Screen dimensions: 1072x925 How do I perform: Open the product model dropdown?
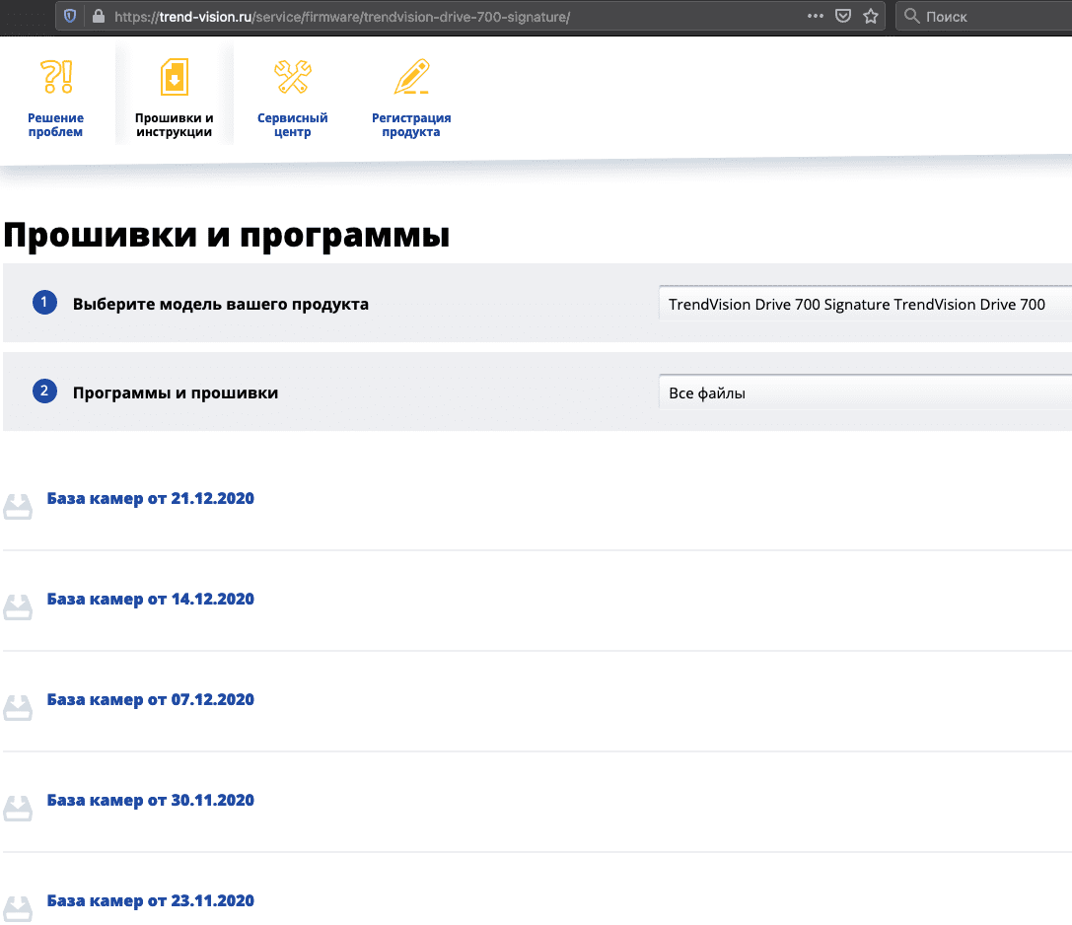coord(864,305)
